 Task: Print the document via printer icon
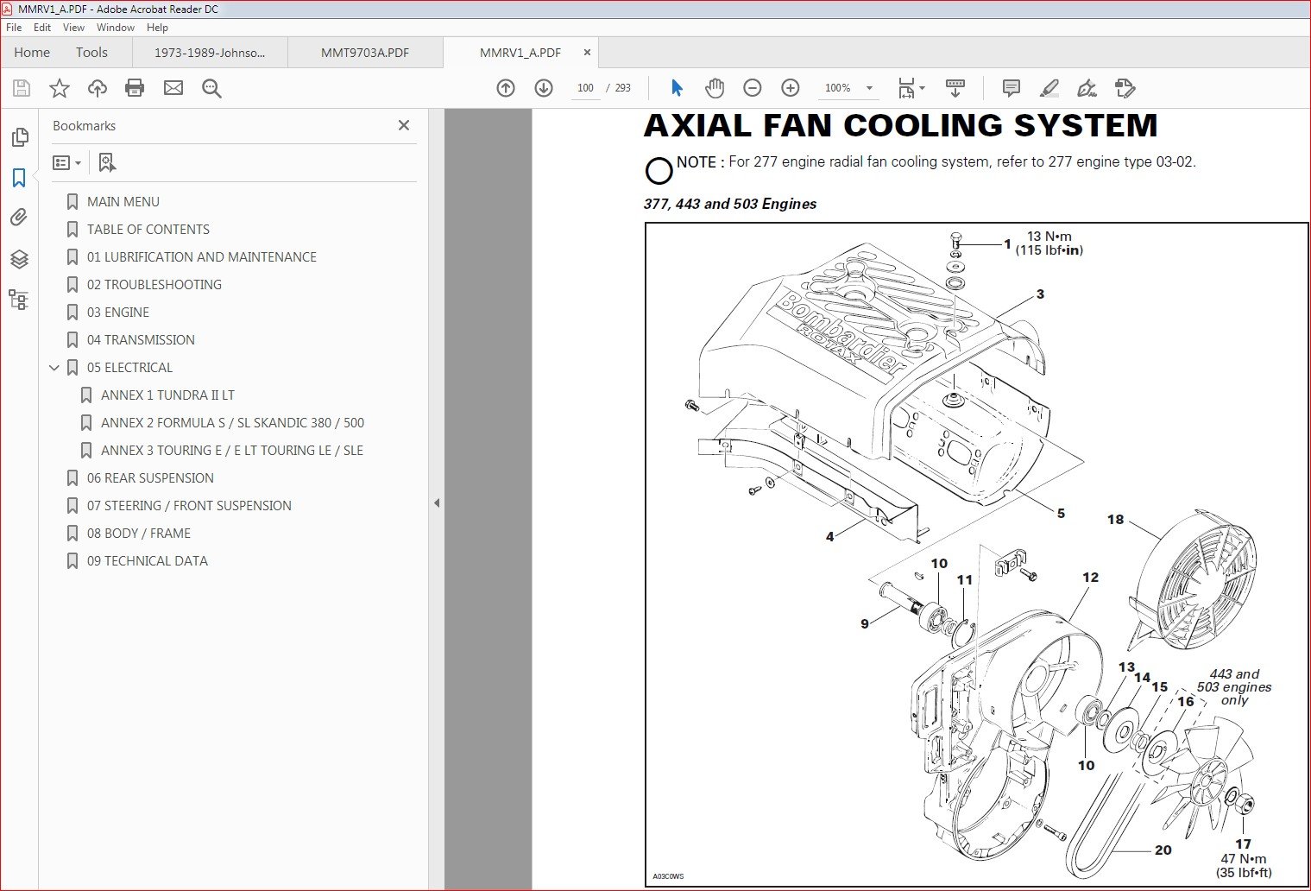tap(135, 88)
